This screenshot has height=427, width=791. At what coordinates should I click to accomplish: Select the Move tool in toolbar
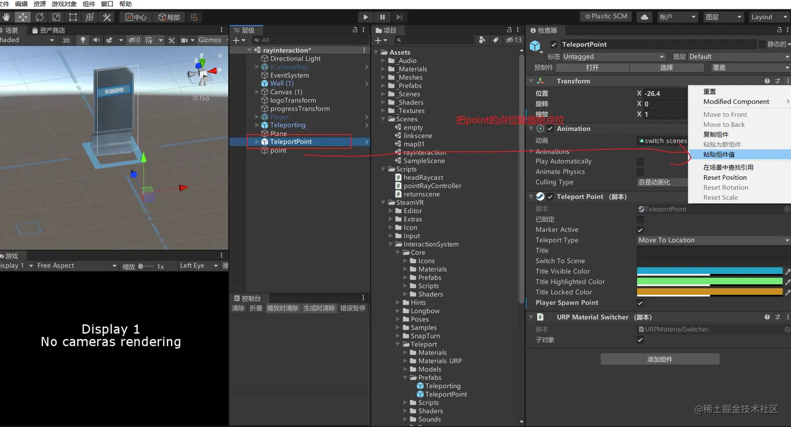pyautogui.click(x=22, y=17)
